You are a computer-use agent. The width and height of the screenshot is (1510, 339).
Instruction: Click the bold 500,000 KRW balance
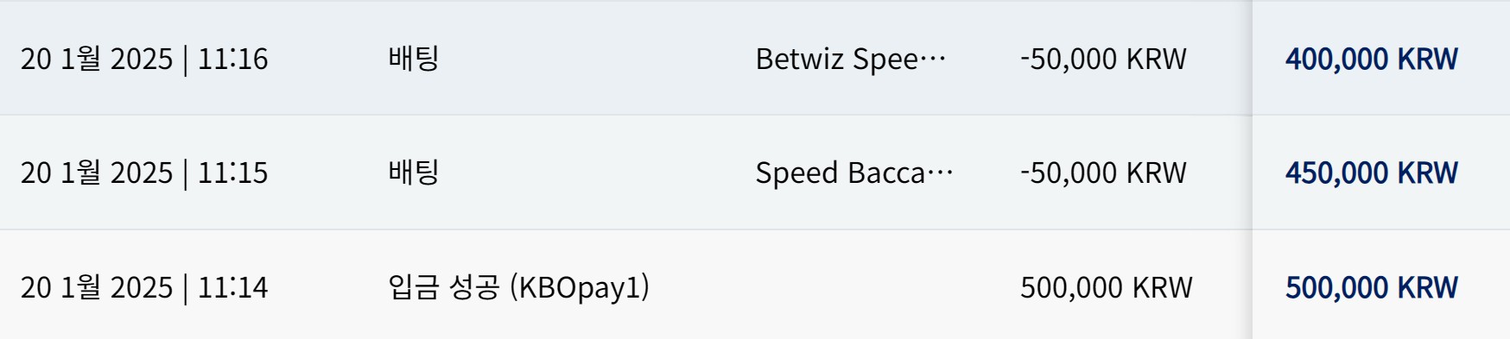[x=1371, y=287]
